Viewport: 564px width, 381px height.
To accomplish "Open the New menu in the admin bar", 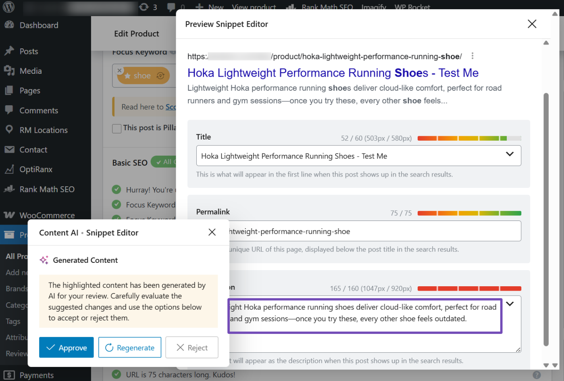I will (x=210, y=7).
